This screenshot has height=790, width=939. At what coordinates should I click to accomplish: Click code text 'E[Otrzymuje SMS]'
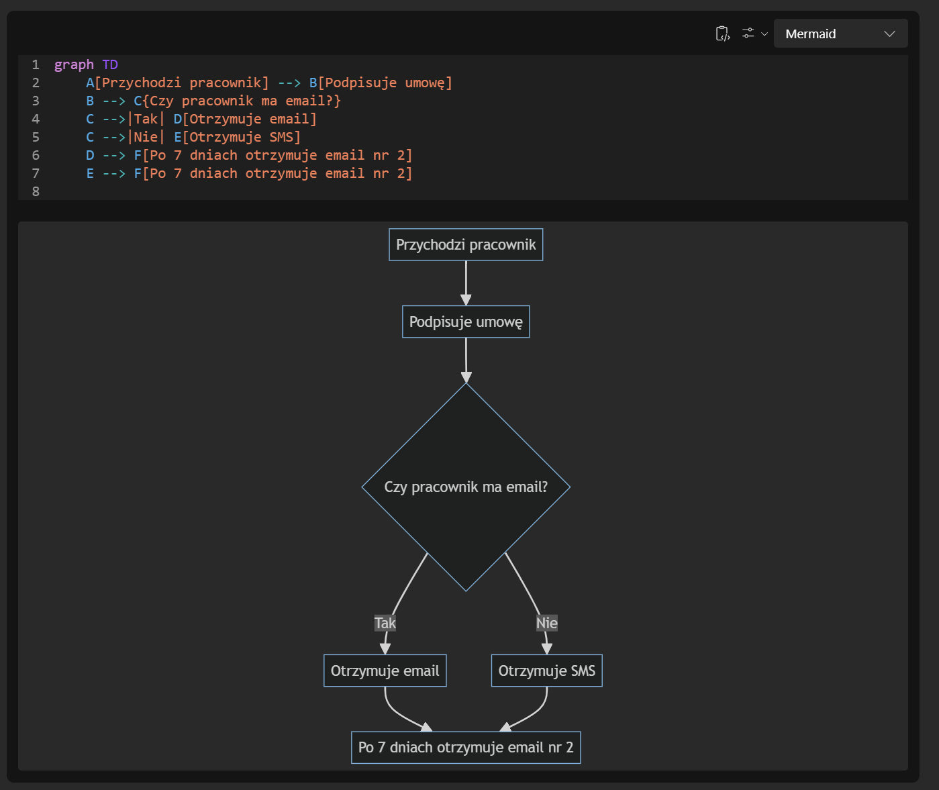pyautogui.click(x=237, y=137)
